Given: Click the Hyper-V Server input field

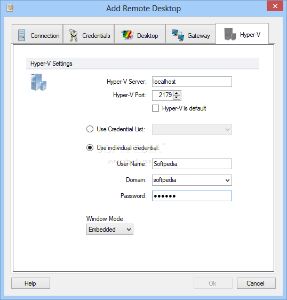Looking at the screenshot, I should 192,82.
